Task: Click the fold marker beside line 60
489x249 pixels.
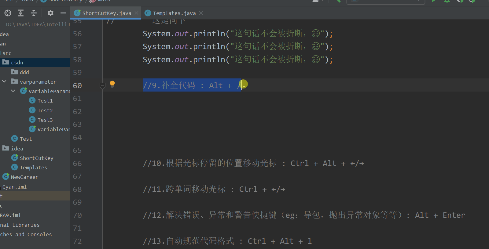Action: 103,86
